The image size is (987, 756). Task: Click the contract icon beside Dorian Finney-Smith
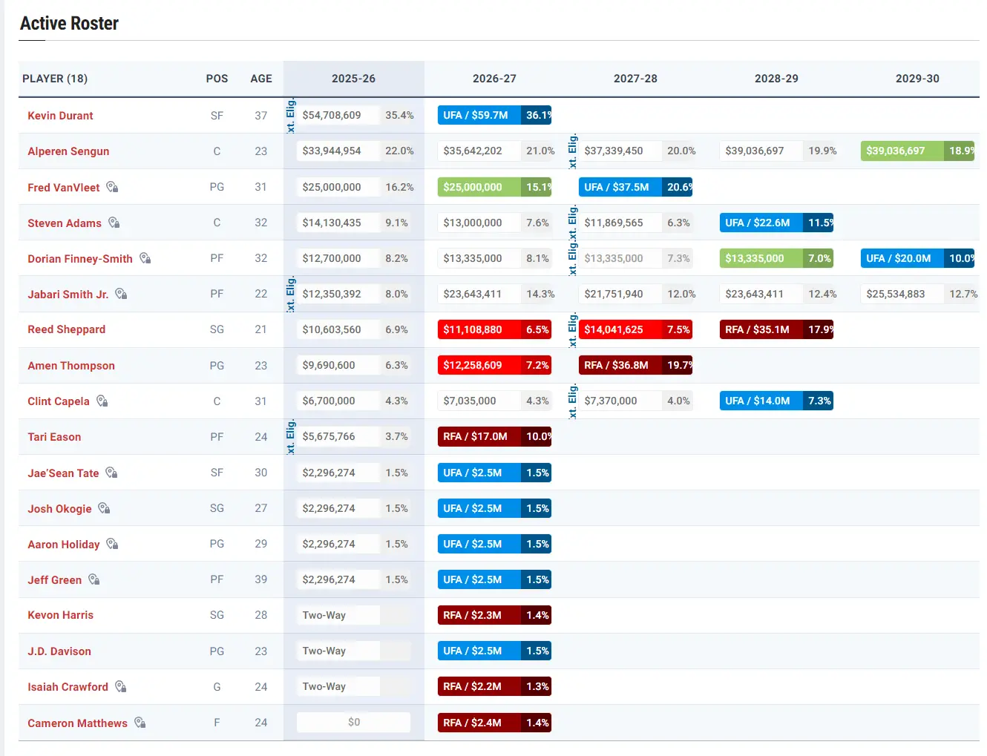pyautogui.click(x=145, y=258)
